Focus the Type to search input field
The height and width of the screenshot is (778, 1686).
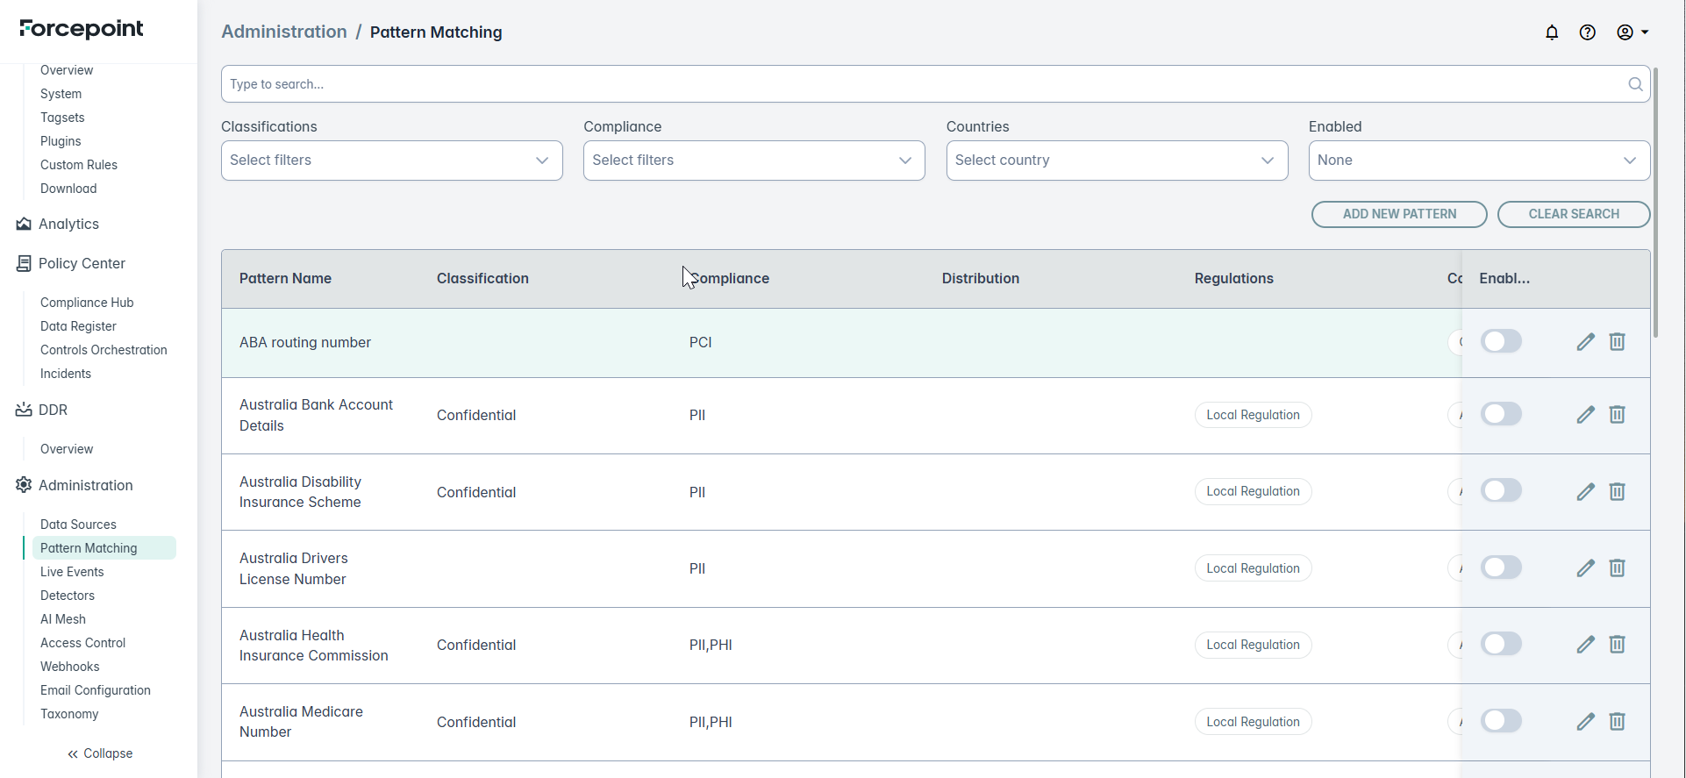pos(921,84)
